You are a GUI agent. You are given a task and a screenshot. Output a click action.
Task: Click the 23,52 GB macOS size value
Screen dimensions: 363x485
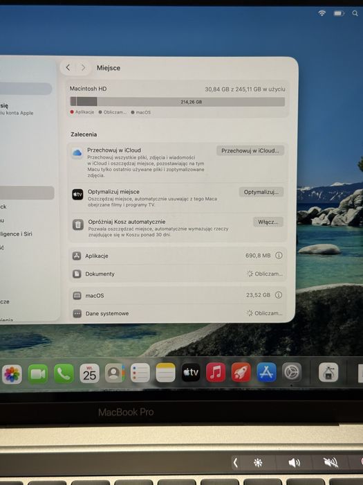[258, 295]
